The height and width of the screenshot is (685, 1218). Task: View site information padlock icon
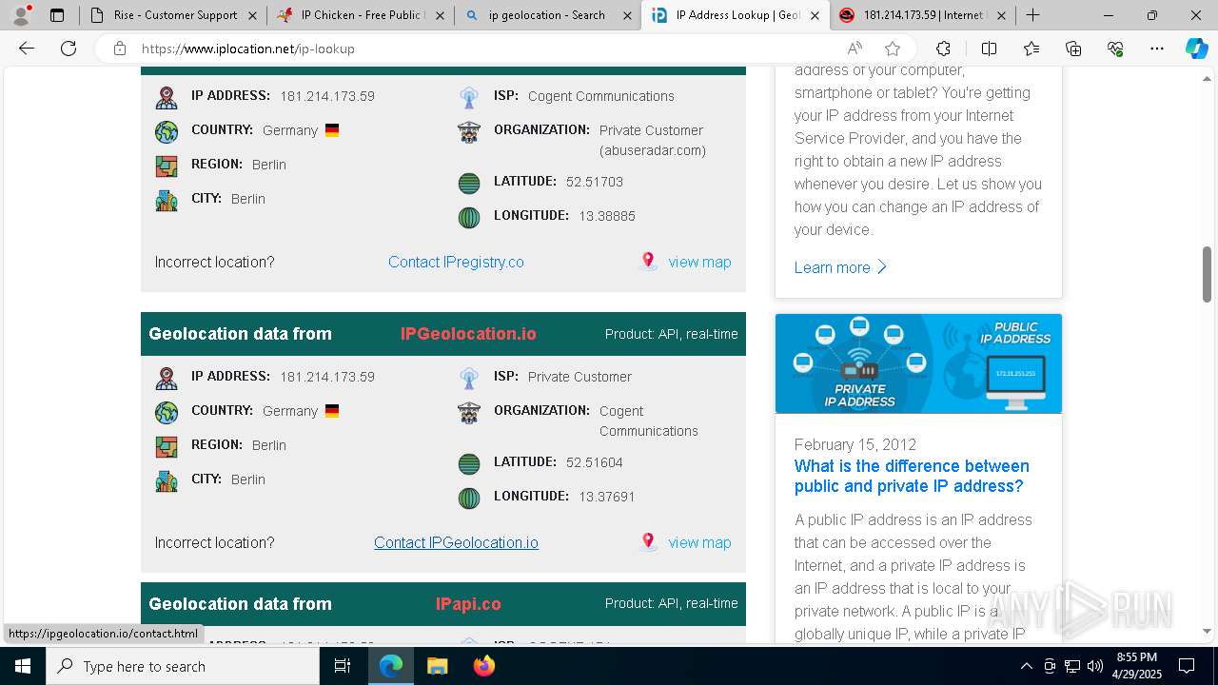click(119, 49)
